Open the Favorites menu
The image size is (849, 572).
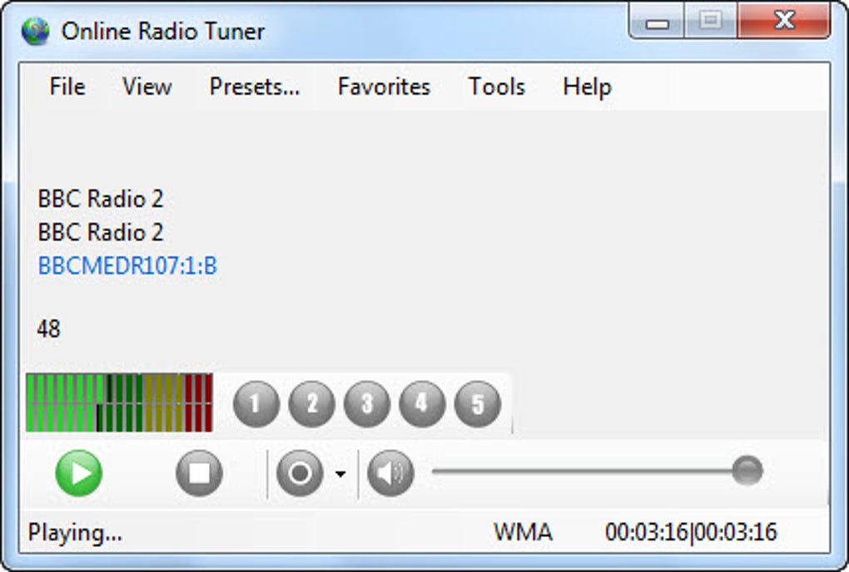click(384, 86)
